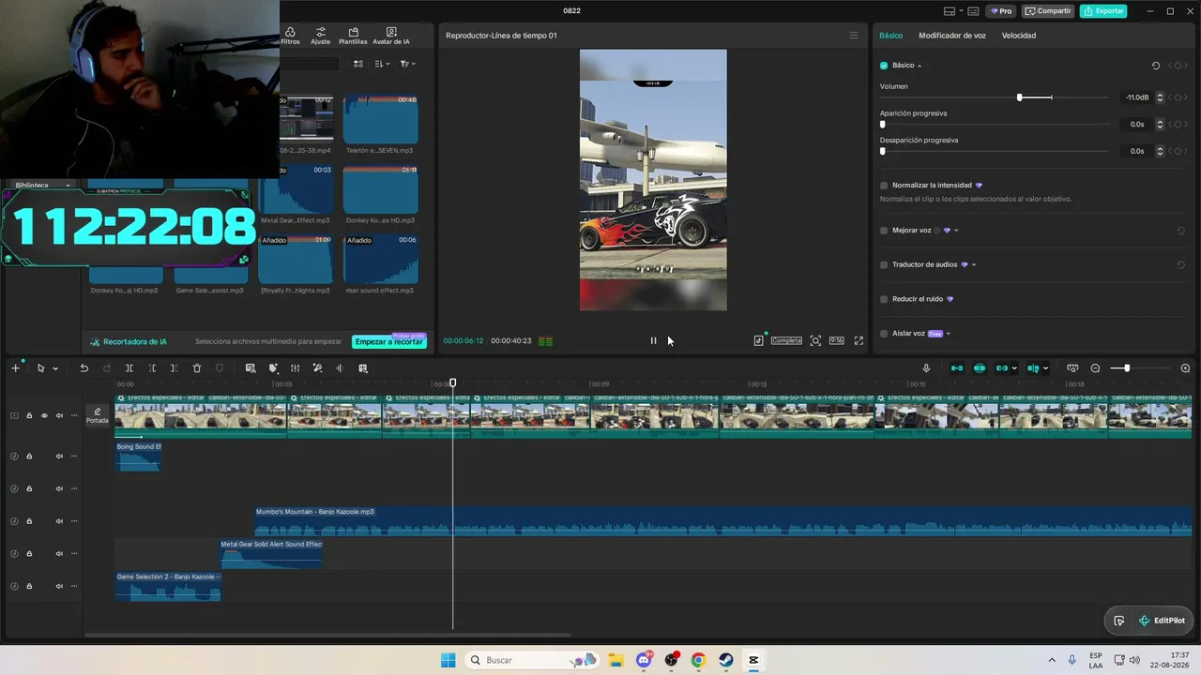Open the media sort dropdown

click(382, 64)
